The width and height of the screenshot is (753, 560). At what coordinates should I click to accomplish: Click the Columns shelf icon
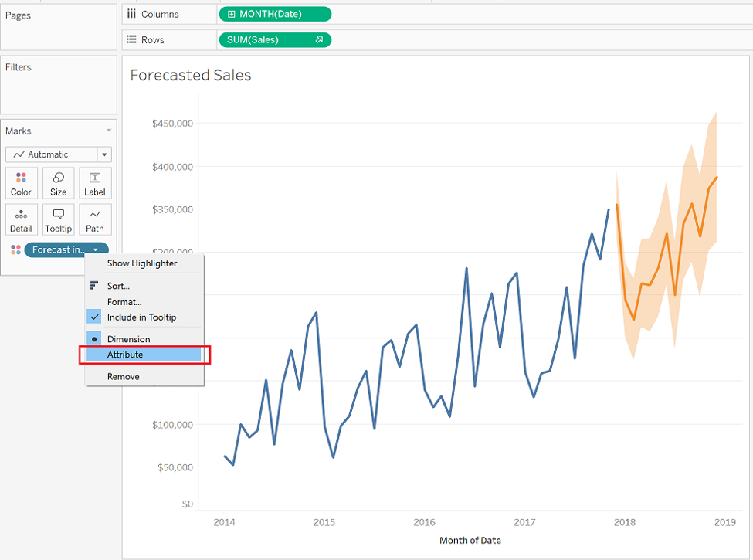132,13
